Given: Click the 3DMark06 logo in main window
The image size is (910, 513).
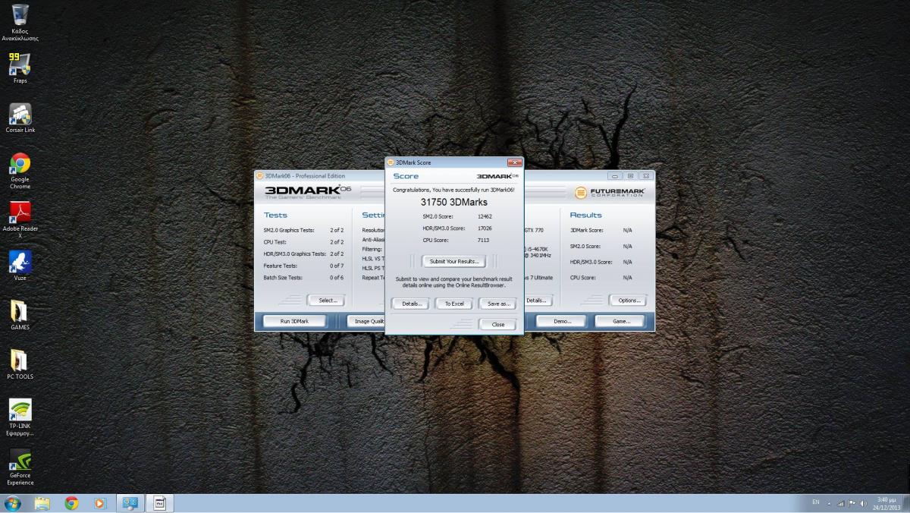Looking at the screenshot, I should (x=308, y=192).
